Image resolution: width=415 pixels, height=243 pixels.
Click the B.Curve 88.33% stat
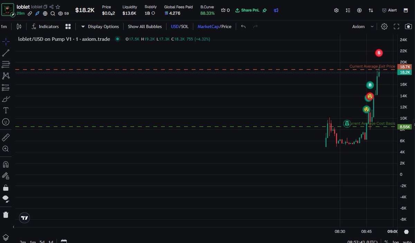pos(207,10)
